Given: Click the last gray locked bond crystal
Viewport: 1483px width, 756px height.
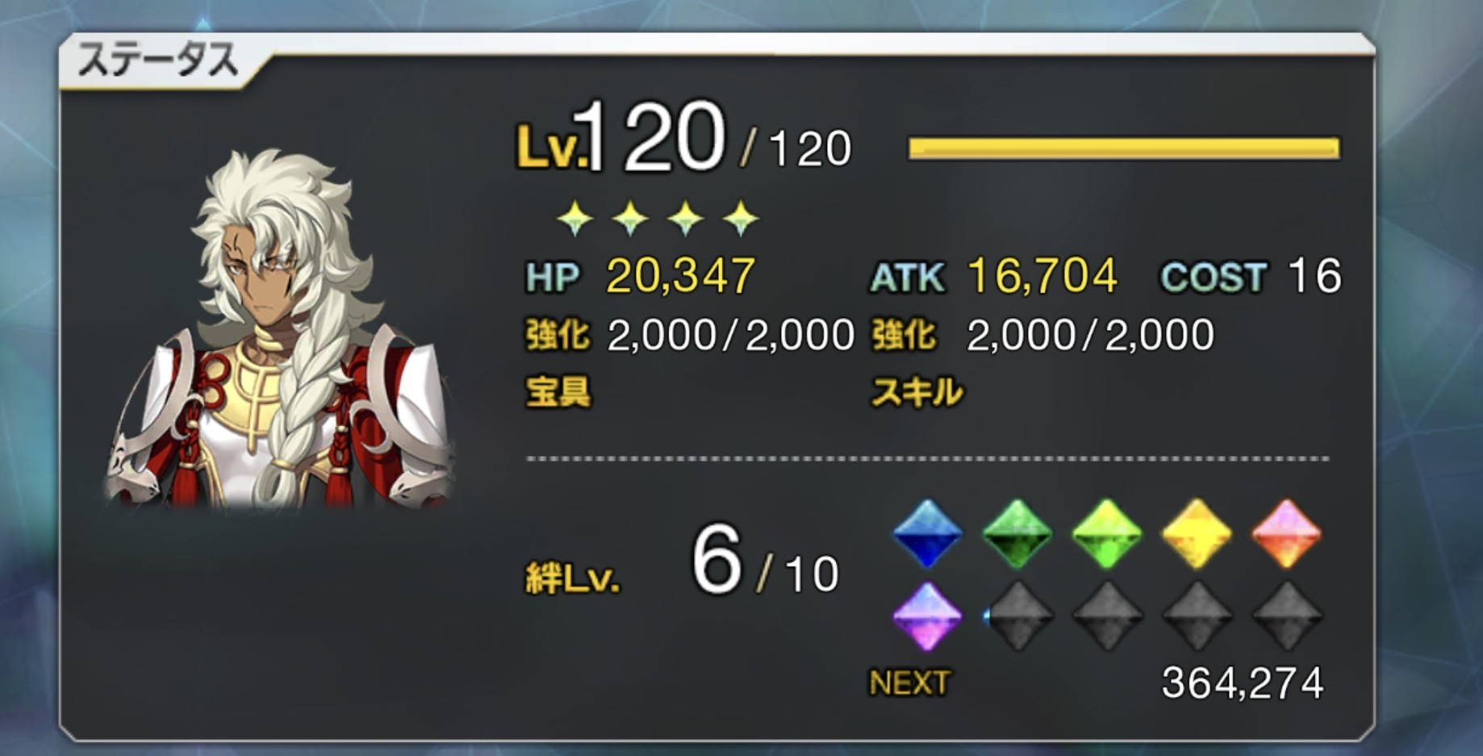Looking at the screenshot, I should (1287, 616).
